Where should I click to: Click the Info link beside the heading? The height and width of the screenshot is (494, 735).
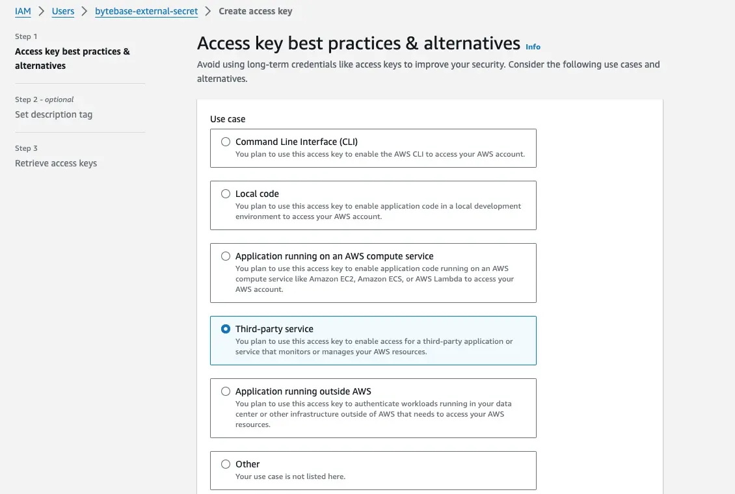pyautogui.click(x=533, y=47)
